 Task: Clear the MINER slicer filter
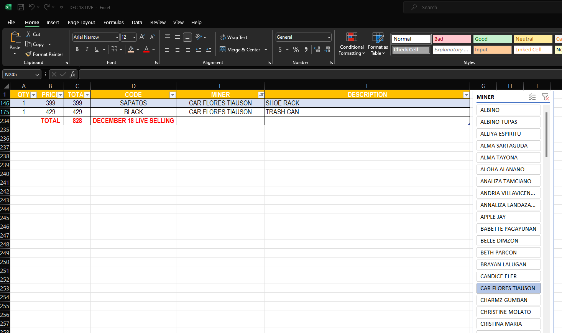tap(546, 97)
